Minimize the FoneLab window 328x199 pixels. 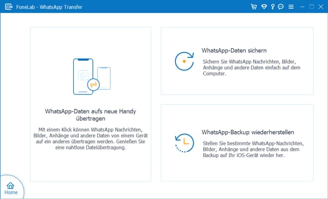pyautogui.click(x=302, y=7)
